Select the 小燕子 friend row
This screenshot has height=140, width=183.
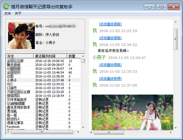[x=43, y=80]
